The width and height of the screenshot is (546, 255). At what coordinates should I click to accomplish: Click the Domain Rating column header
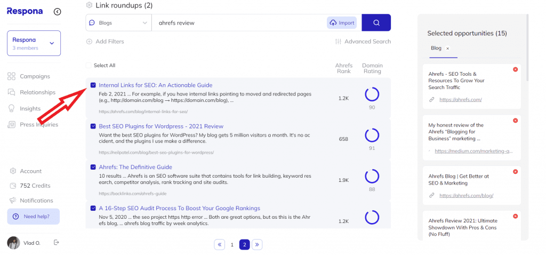(372, 68)
